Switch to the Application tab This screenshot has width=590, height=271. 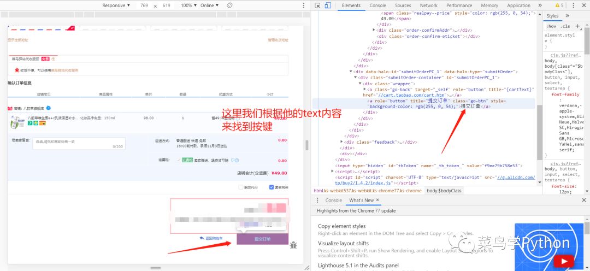tap(518, 5)
